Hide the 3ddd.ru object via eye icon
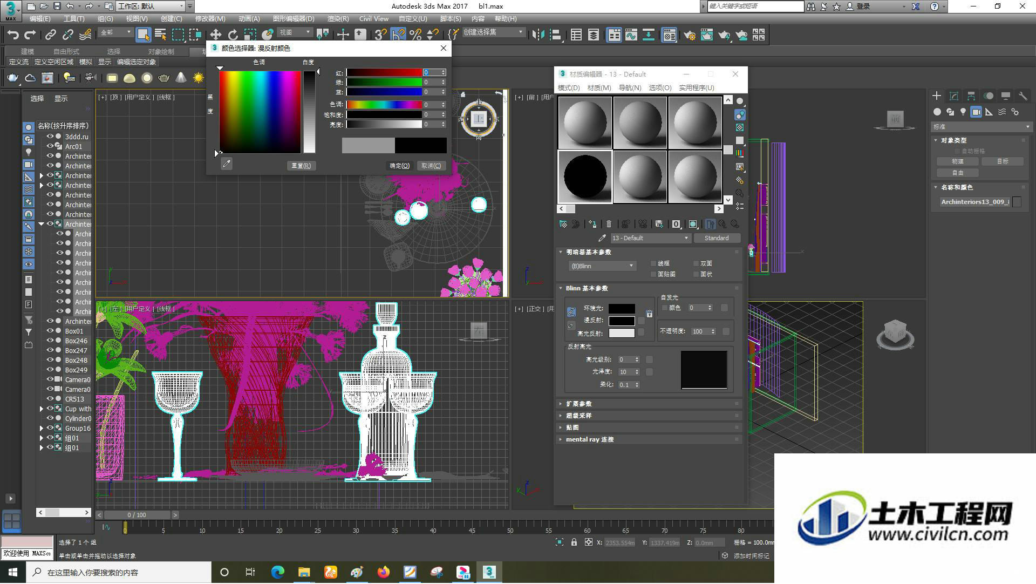Image resolution: width=1036 pixels, height=584 pixels. [x=50, y=137]
